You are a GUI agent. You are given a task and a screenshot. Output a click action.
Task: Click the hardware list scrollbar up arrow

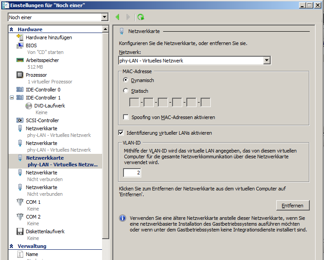click(105, 29)
